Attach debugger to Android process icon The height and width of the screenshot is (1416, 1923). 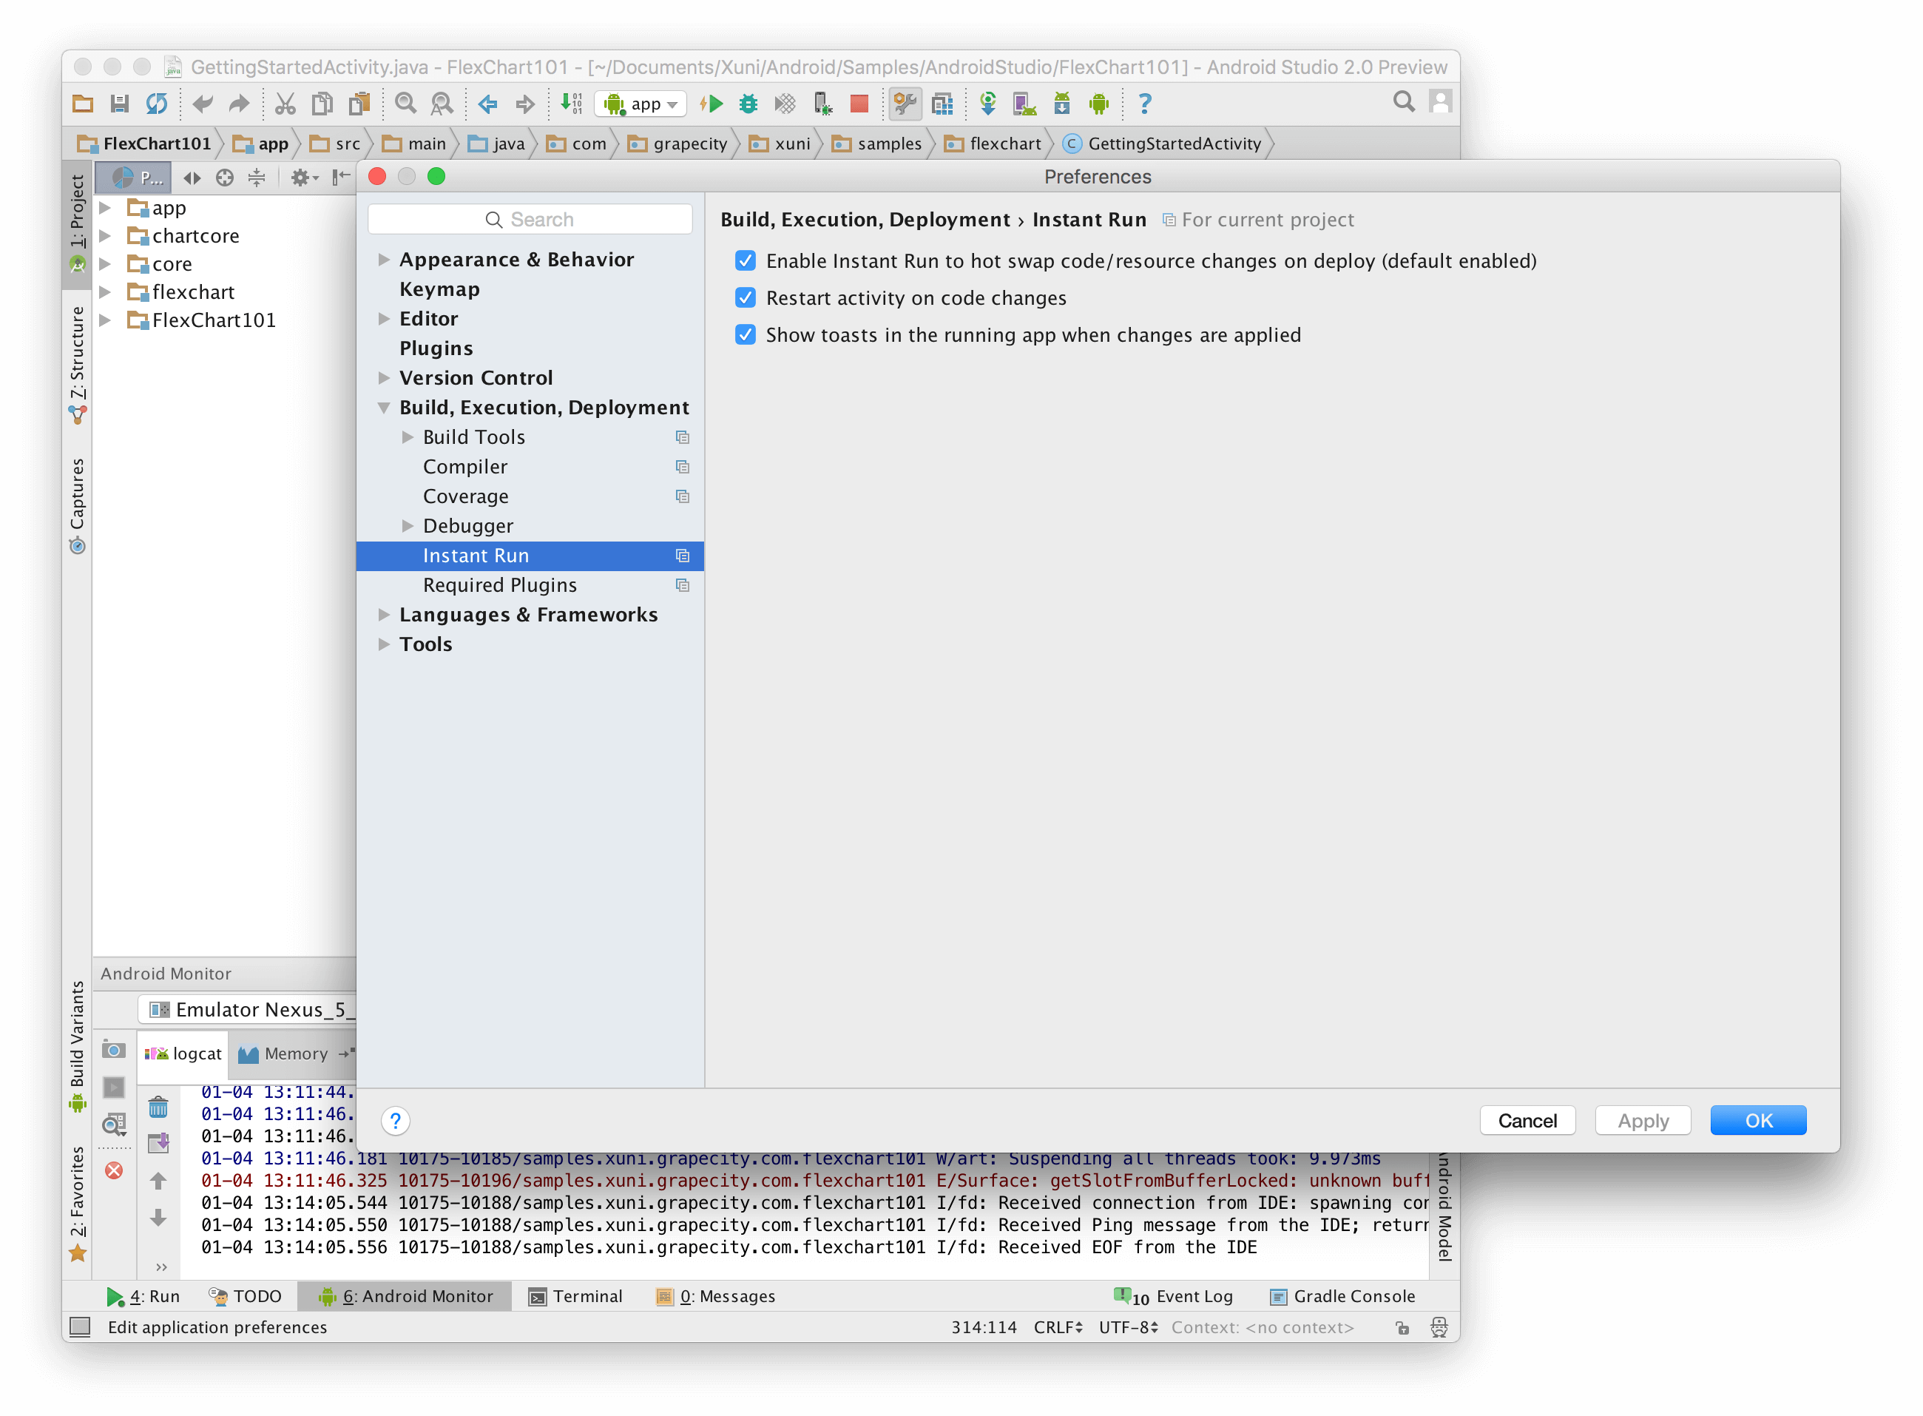pyautogui.click(x=822, y=104)
